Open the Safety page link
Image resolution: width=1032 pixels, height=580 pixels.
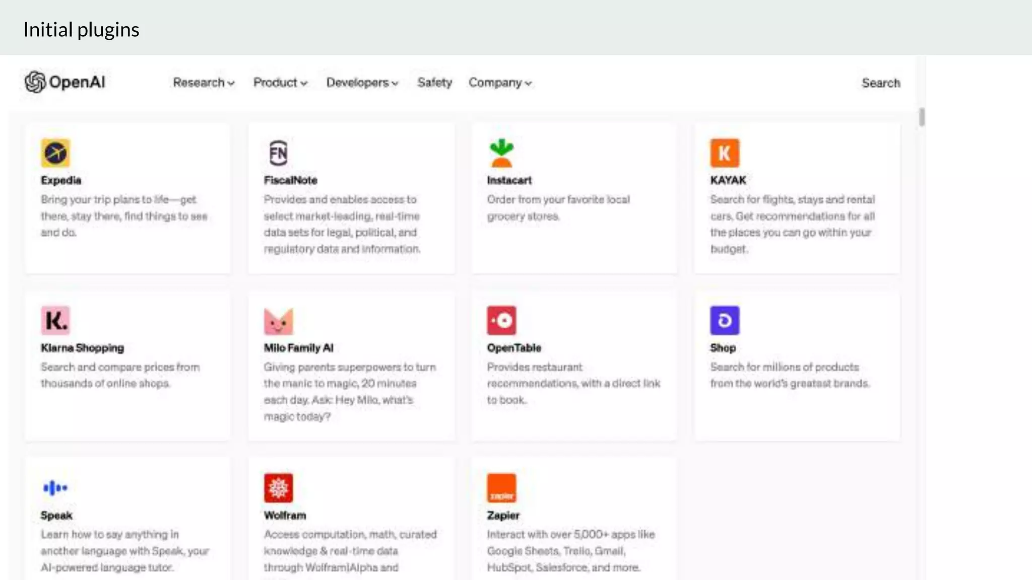coord(434,83)
